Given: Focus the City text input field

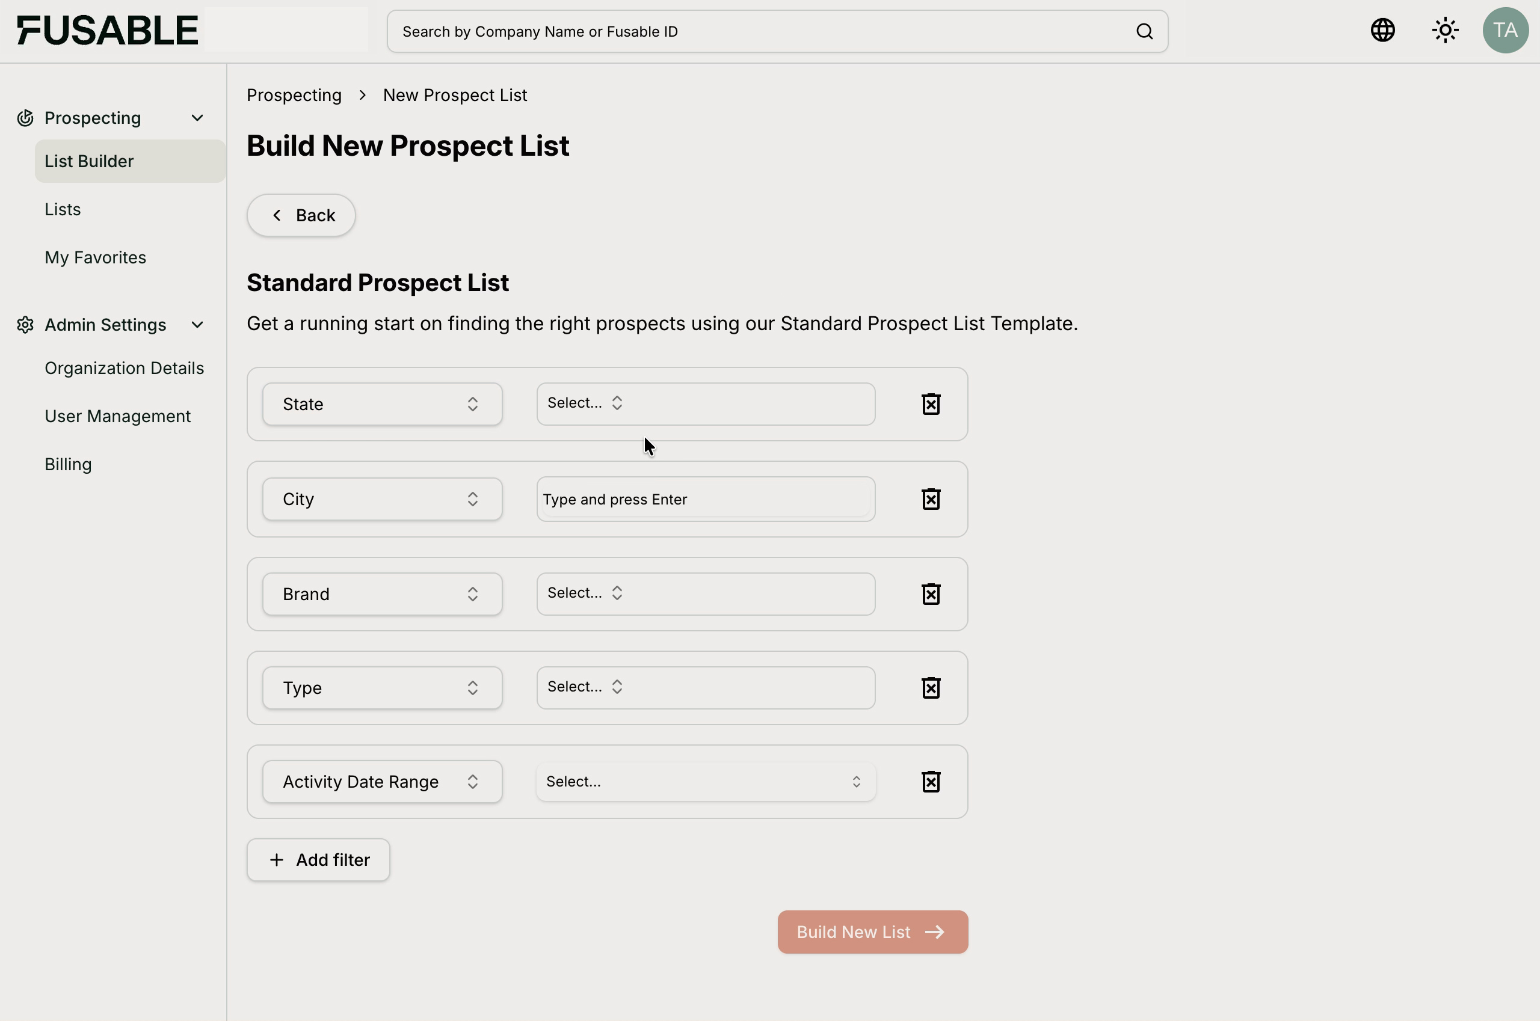Looking at the screenshot, I should click(705, 499).
